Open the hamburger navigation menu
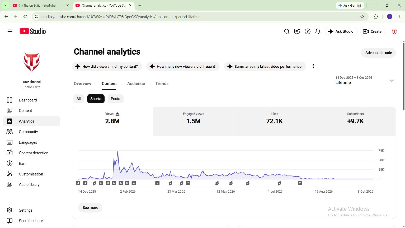The width and height of the screenshot is (405, 228). click(x=10, y=31)
